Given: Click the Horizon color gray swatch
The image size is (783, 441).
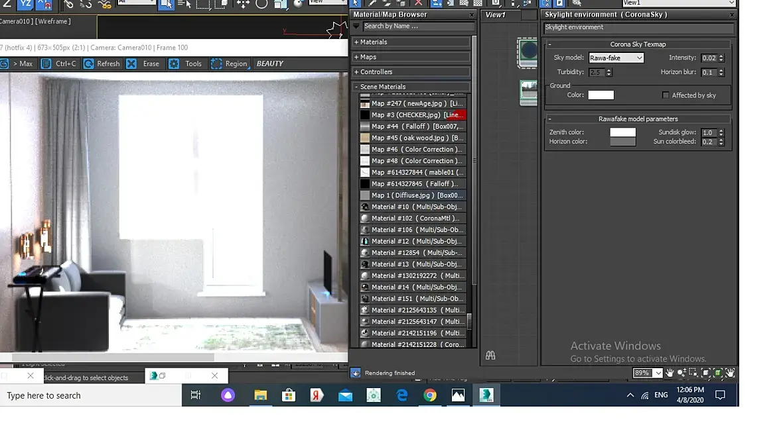Looking at the screenshot, I should pyautogui.click(x=622, y=142).
